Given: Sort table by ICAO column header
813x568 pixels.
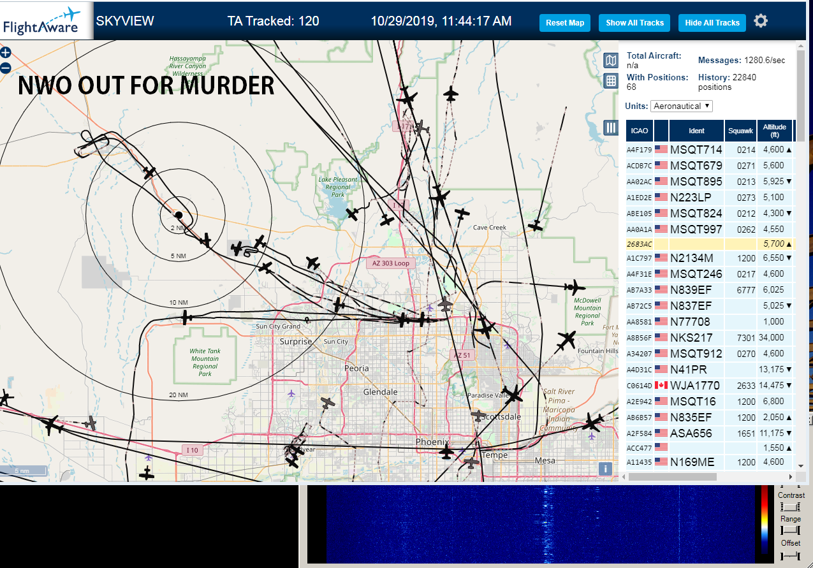Looking at the screenshot, I should (x=640, y=131).
